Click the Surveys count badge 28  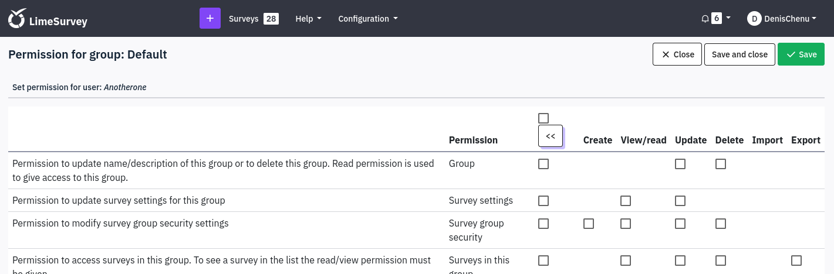click(x=271, y=19)
